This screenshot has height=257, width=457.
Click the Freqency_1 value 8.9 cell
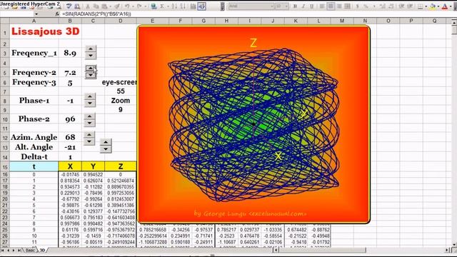tap(70, 53)
